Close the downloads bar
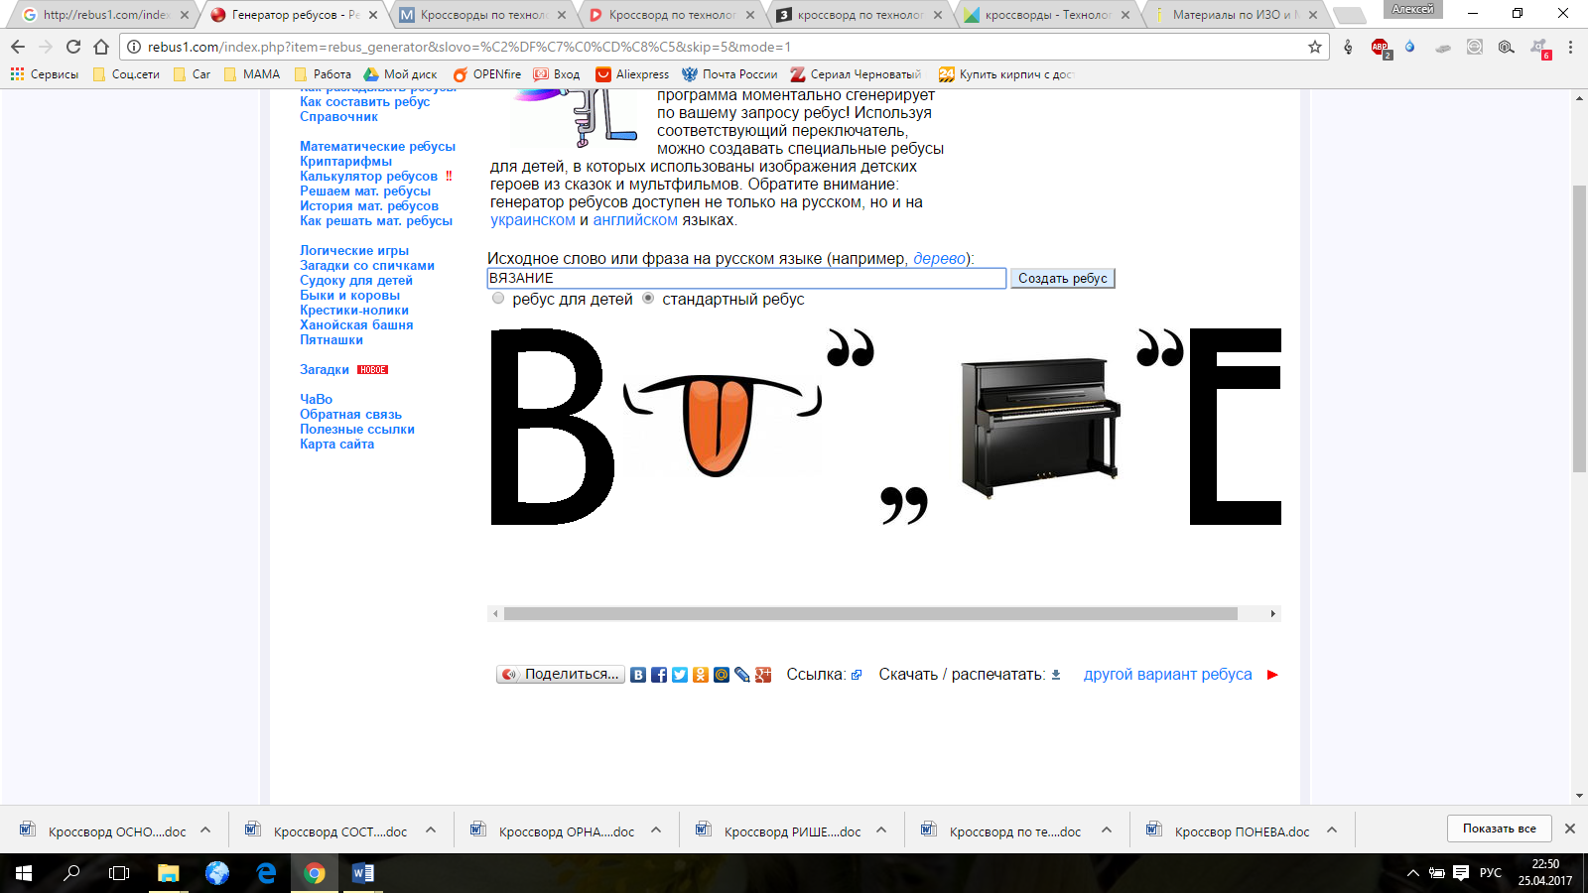The width and height of the screenshot is (1588, 893). pos(1570,829)
